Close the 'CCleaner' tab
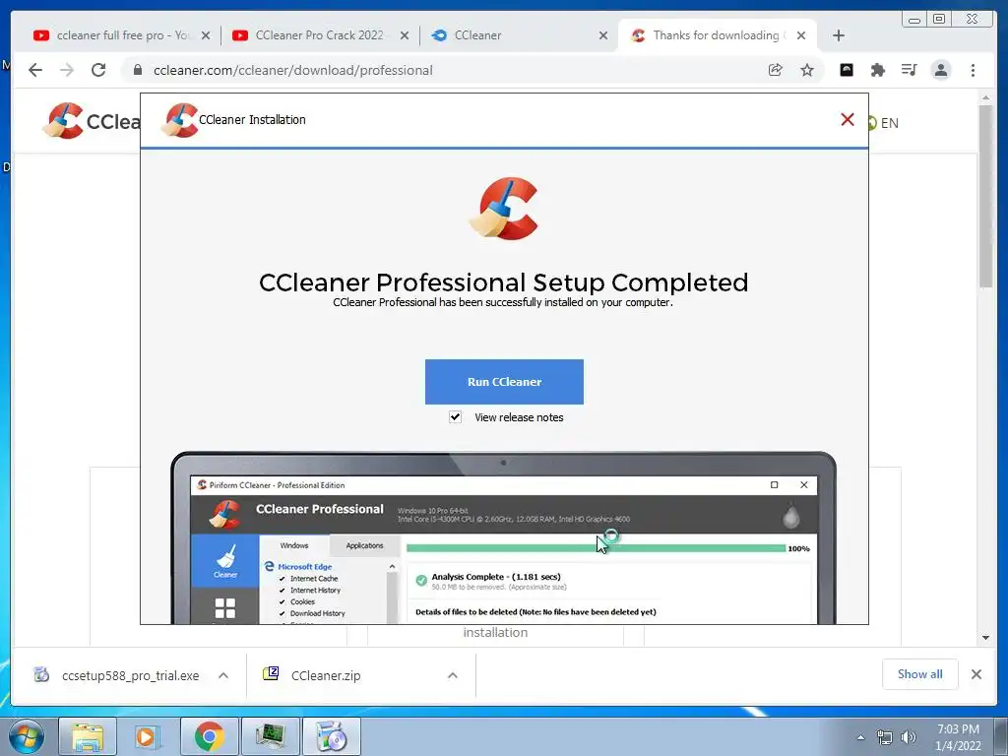The height and width of the screenshot is (756, 1008). (x=603, y=36)
